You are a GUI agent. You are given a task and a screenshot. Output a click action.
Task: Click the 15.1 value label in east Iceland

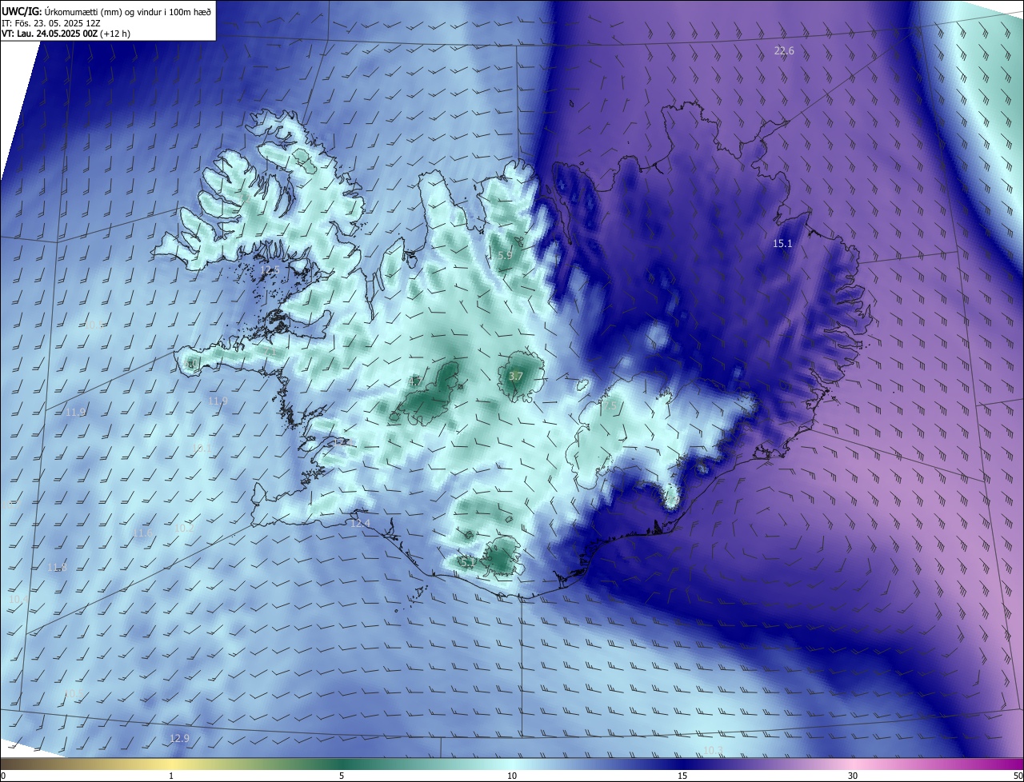tap(782, 244)
